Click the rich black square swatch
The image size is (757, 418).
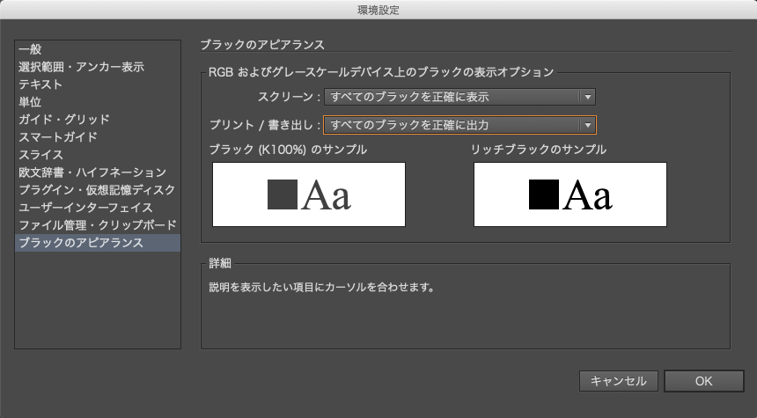[544, 194]
